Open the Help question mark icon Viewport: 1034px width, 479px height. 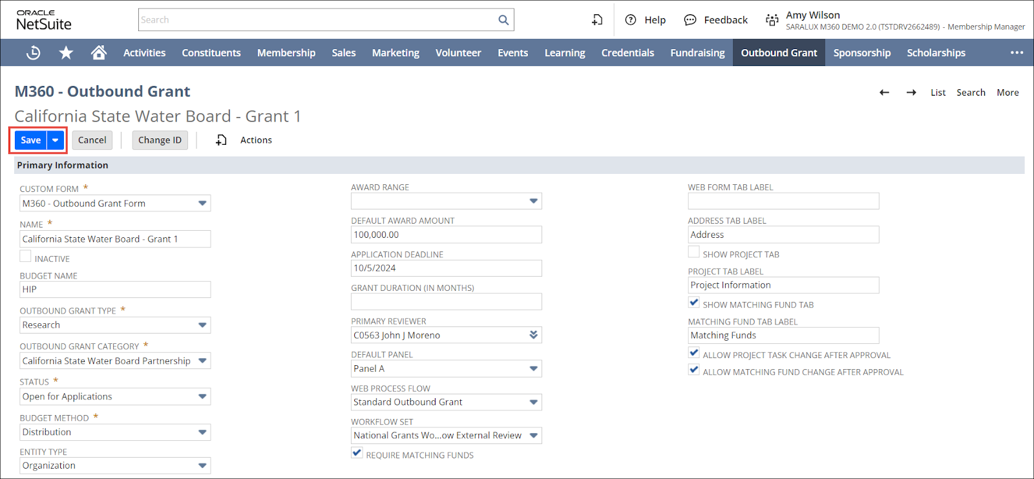click(x=631, y=20)
